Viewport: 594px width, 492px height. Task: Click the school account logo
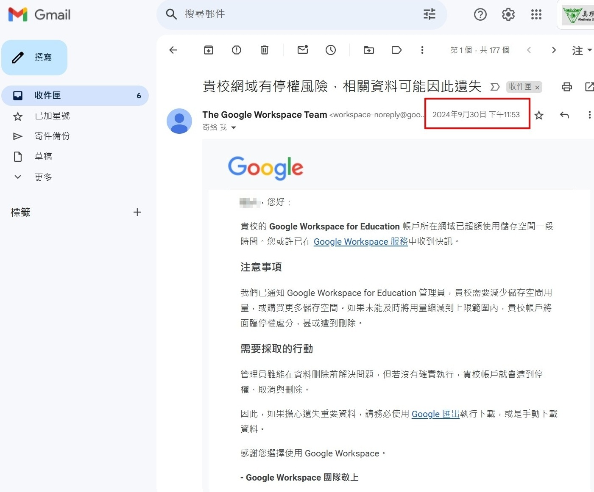(578, 15)
